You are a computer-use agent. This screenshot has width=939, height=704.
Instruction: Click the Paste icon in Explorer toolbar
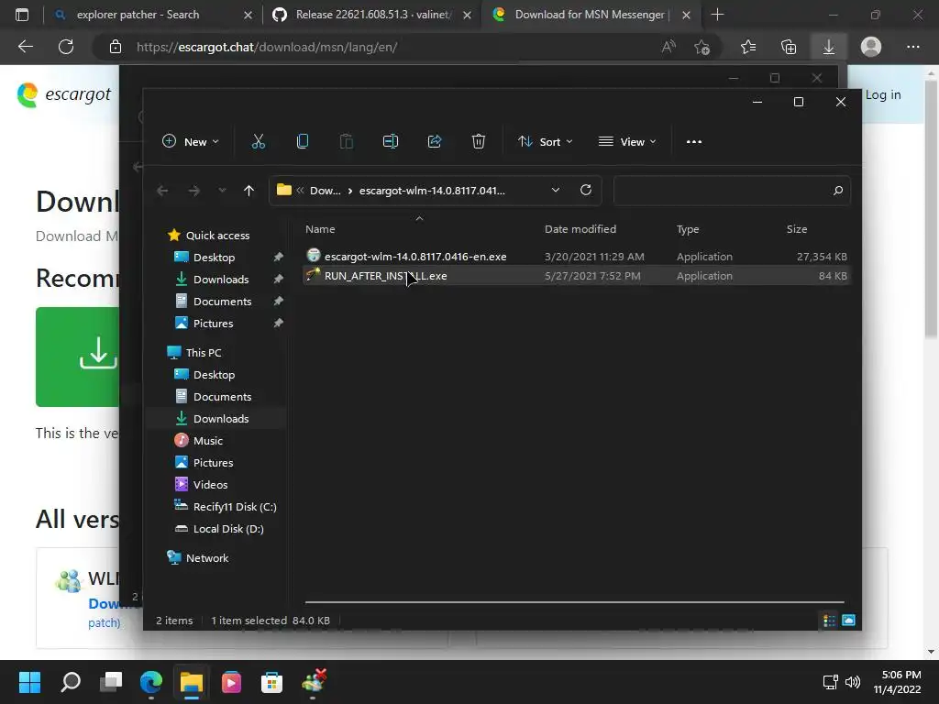click(x=346, y=142)
